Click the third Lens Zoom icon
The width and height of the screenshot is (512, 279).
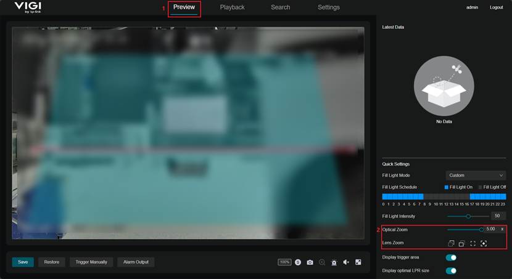point(473,243)
